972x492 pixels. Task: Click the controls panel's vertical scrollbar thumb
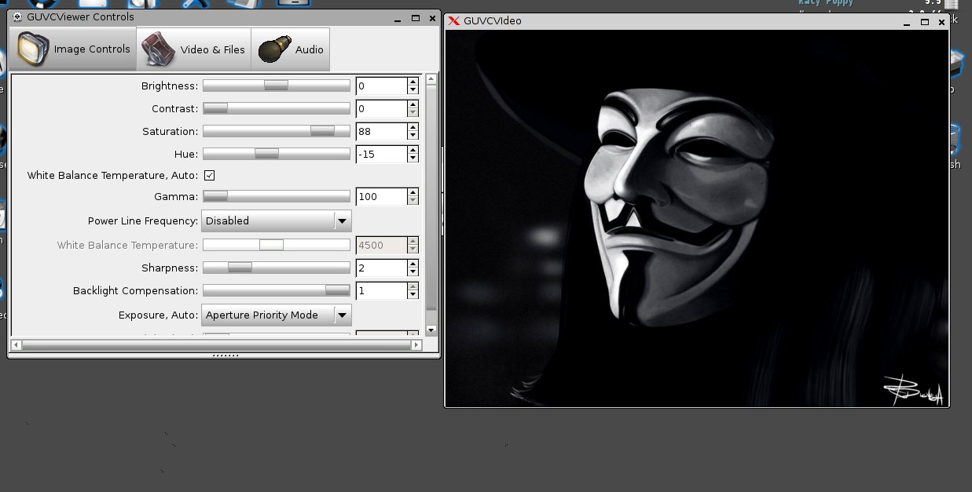tap(431, 197)
